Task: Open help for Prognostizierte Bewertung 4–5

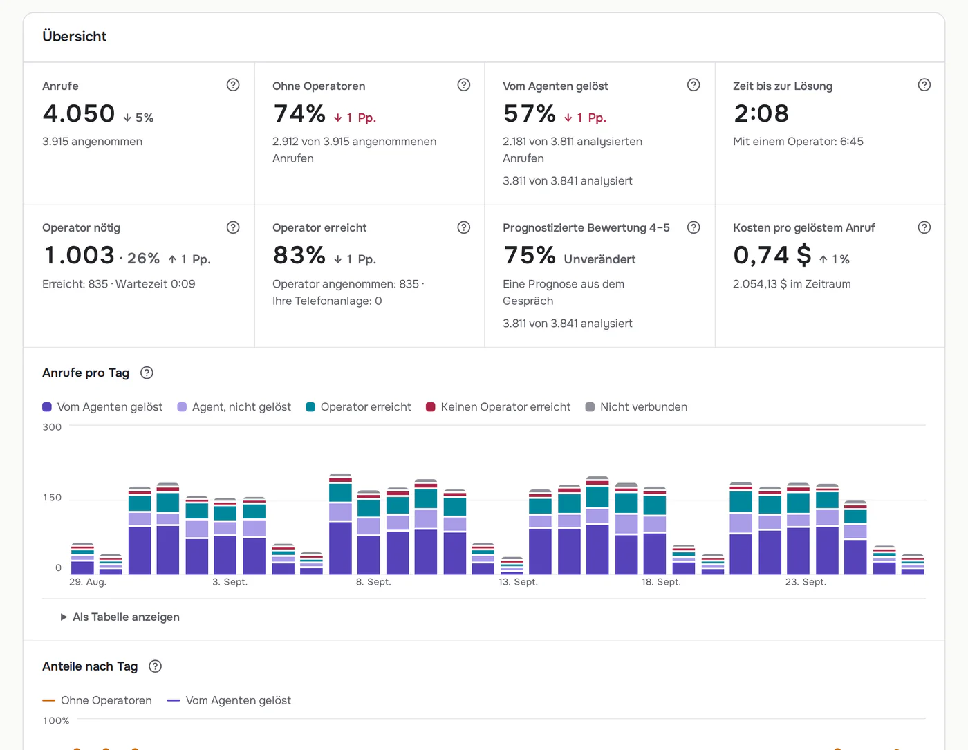Action: (x=694, y=227)
